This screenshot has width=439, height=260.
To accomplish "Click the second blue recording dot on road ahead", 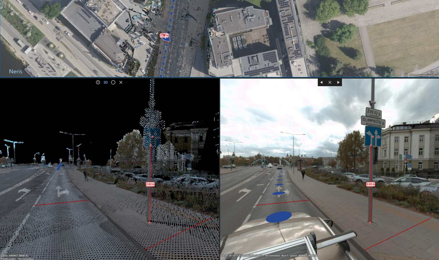I will click(x=279, y=193).
